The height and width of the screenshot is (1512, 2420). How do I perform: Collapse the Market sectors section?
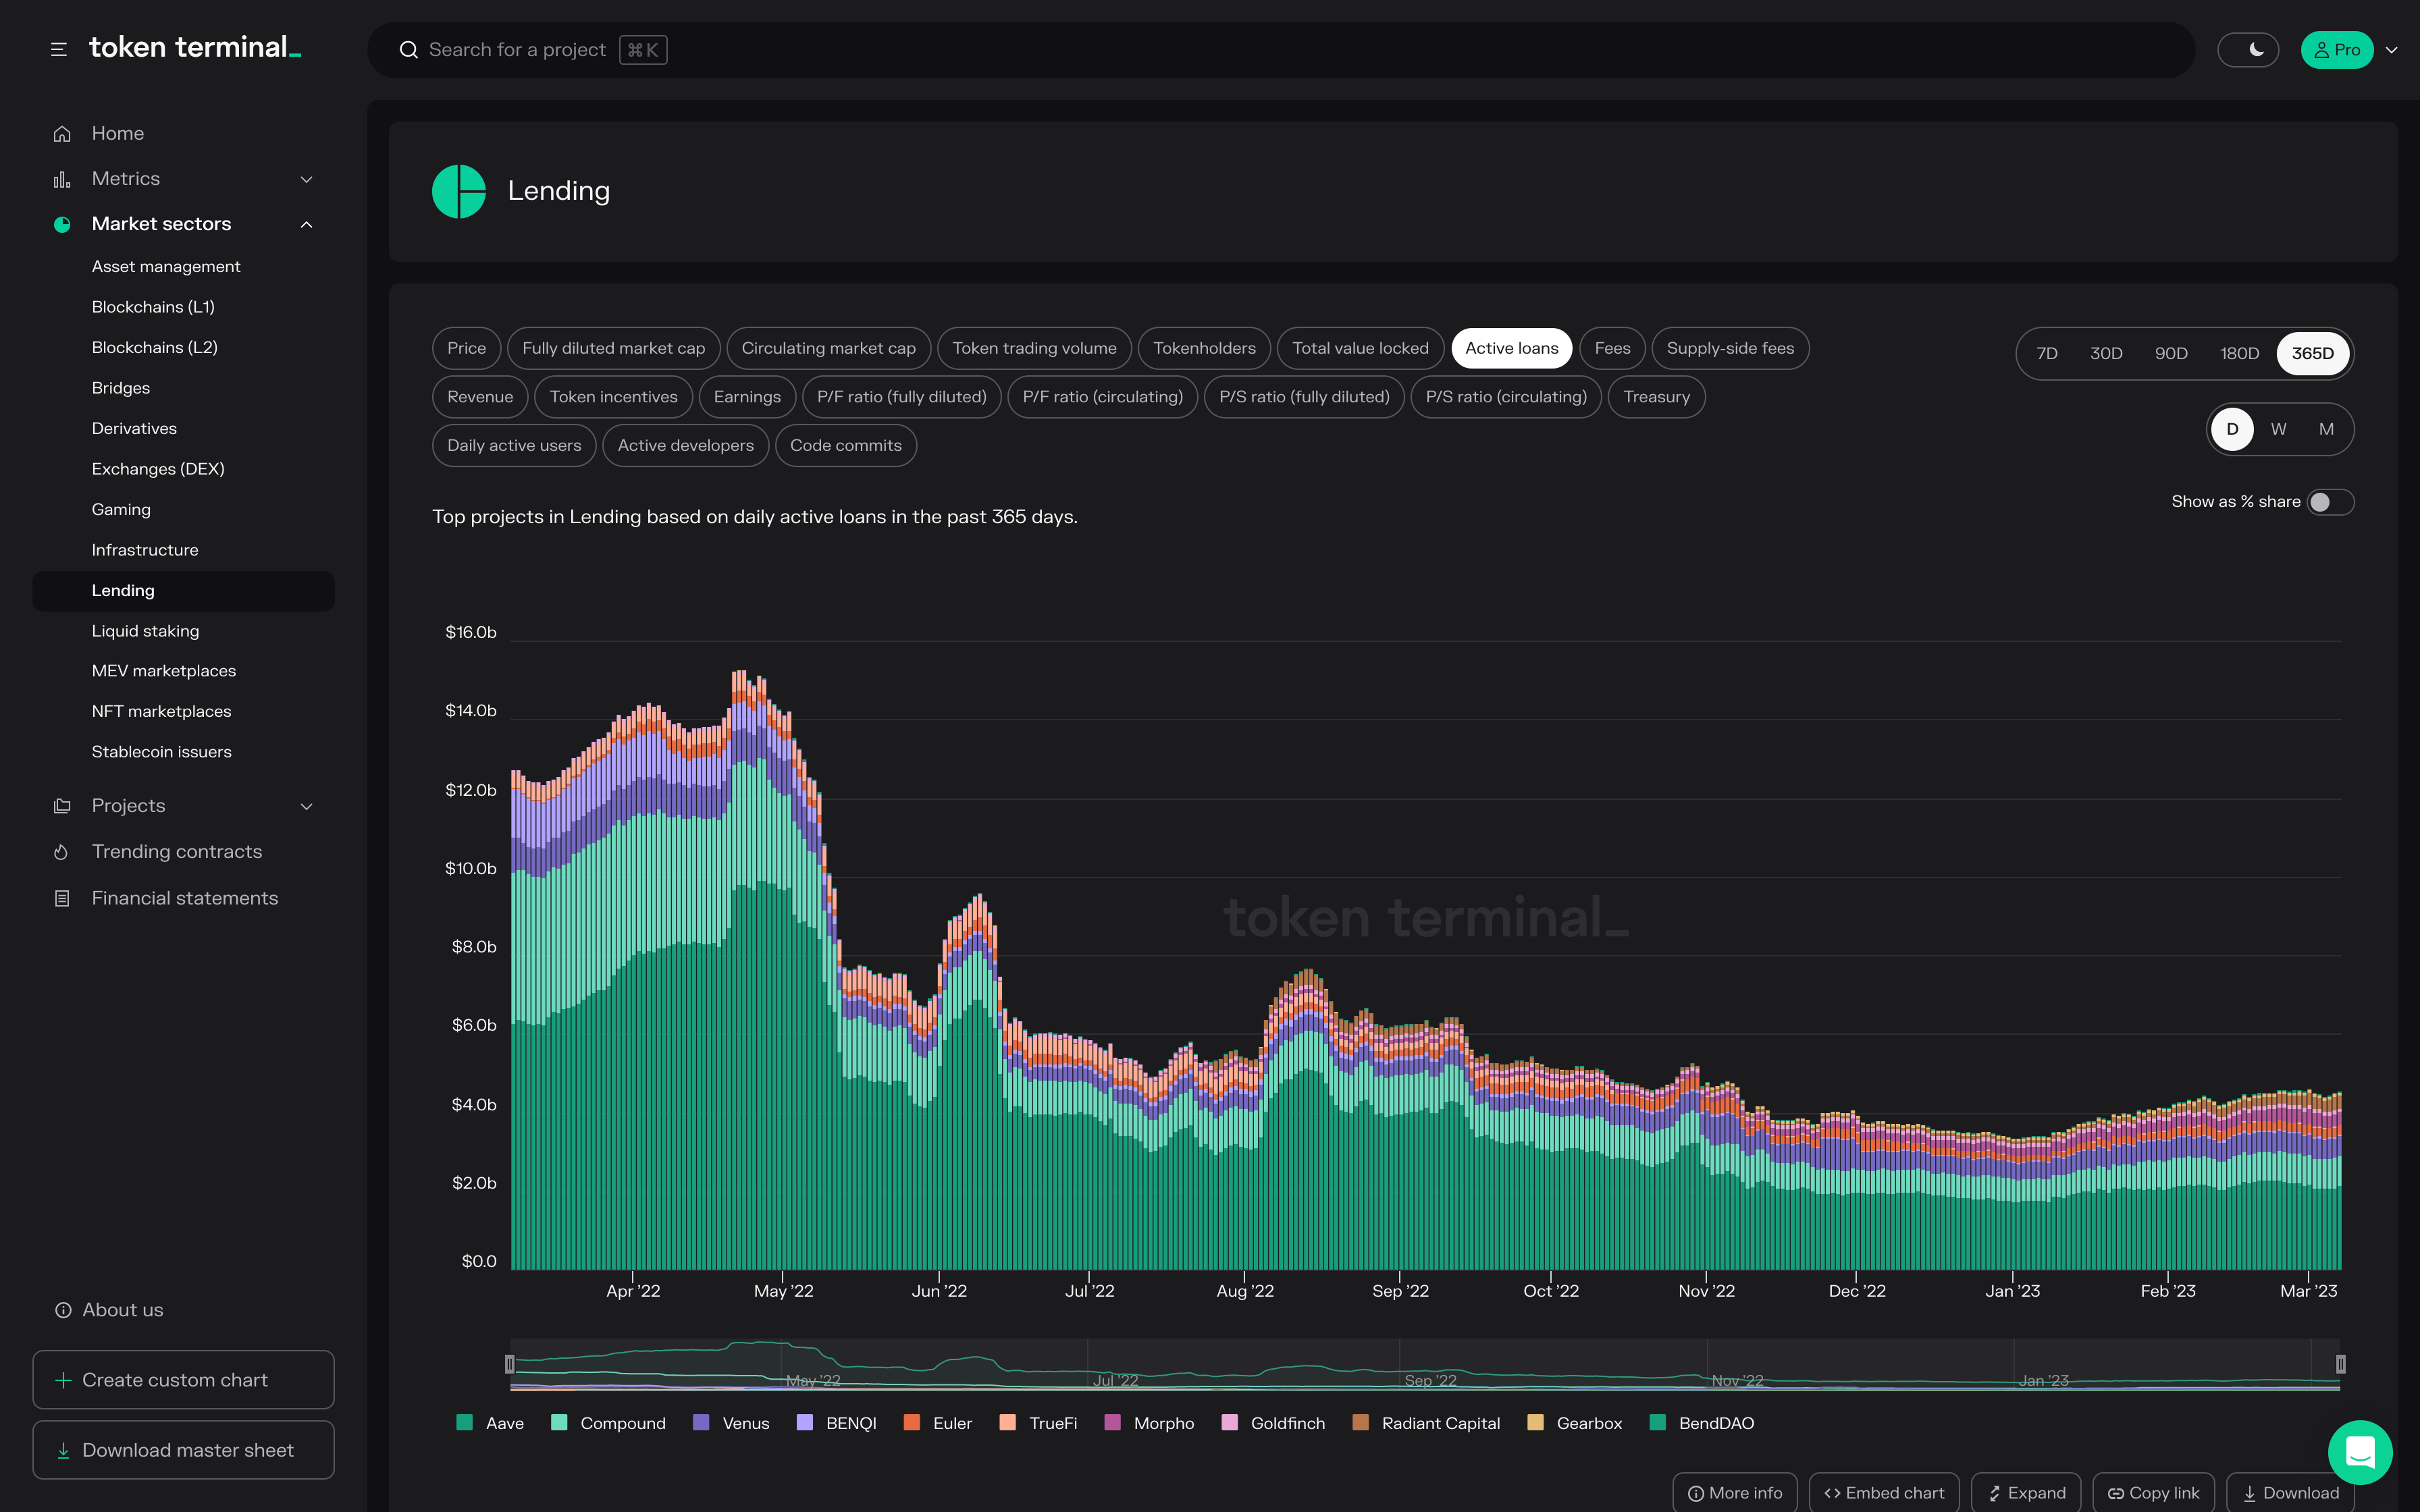(x=307, y=224)
